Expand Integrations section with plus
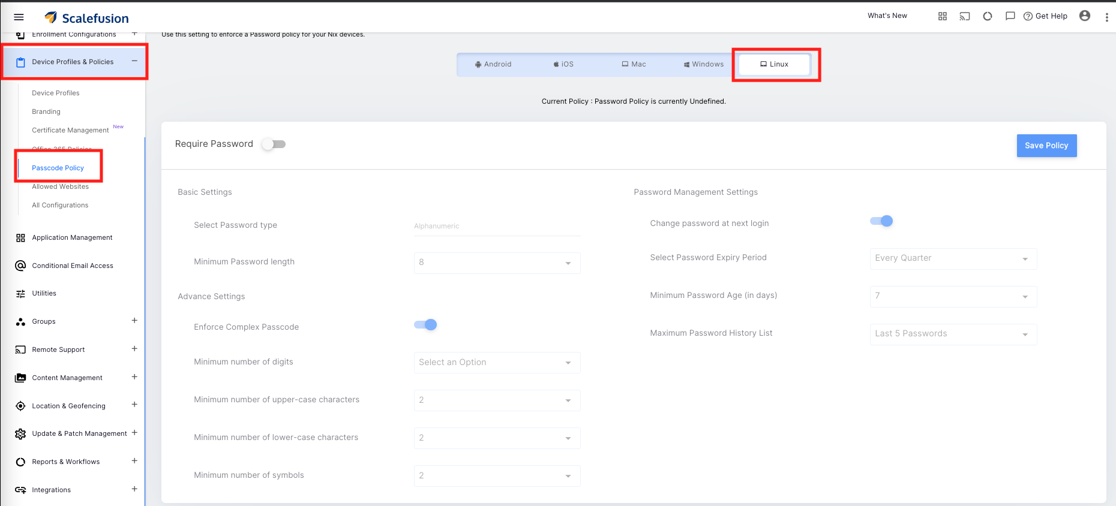Viewport: 1116px width, 506px height. click(134, 489)
